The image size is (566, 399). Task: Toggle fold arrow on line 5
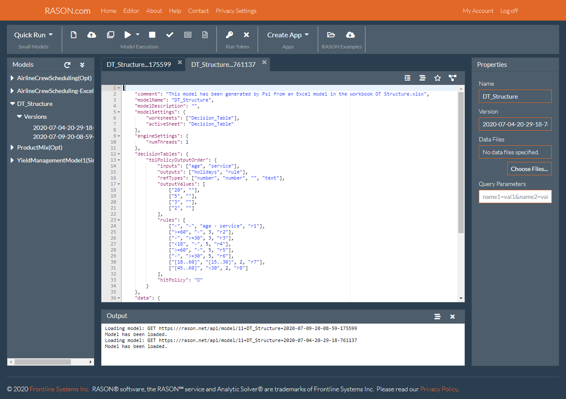(119, 112)
